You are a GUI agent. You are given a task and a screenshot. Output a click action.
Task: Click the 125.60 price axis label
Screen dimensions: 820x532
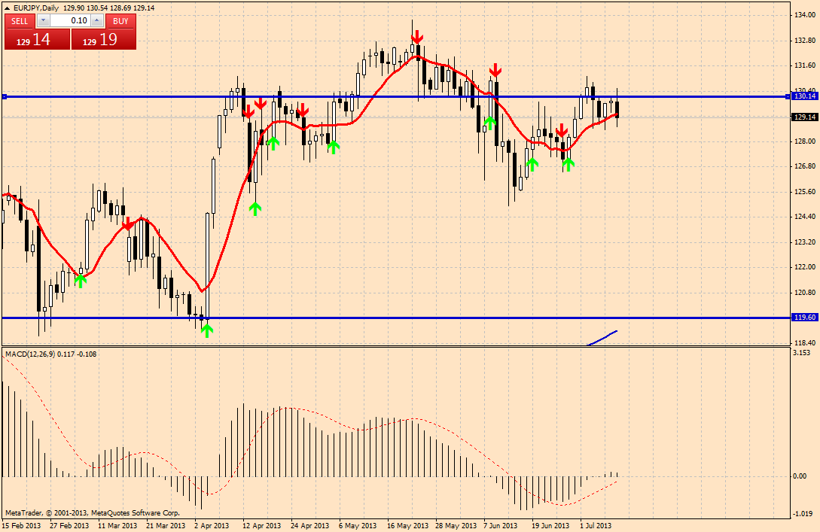click(805, 192)
